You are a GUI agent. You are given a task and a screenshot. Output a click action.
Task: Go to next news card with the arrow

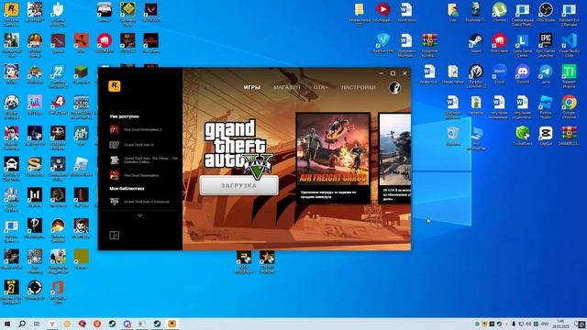[x=404, y=159]
